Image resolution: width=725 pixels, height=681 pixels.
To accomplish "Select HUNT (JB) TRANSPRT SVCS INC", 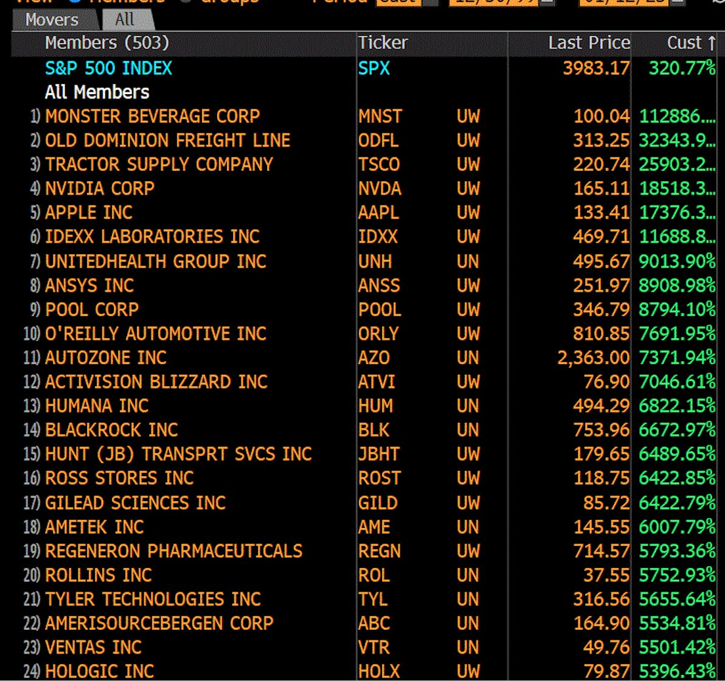I will tap(178, 454).
